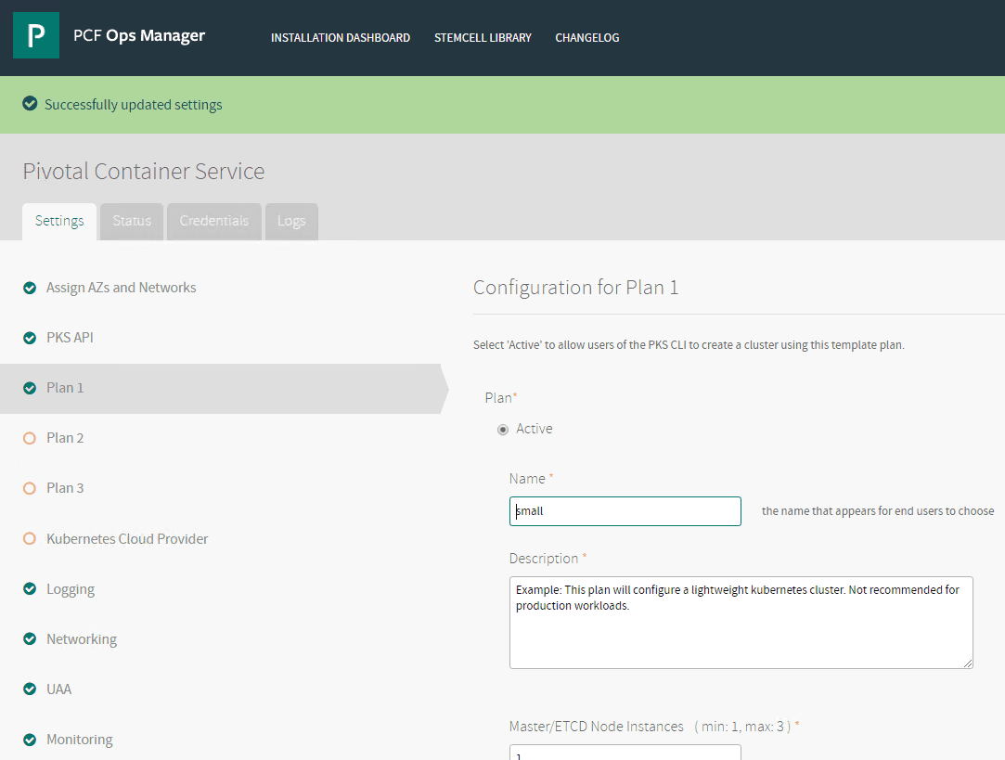This screenshot has width=1005, height=760.
Task: Click the green success checkmark icon
Action: click(x=30, y=104)
